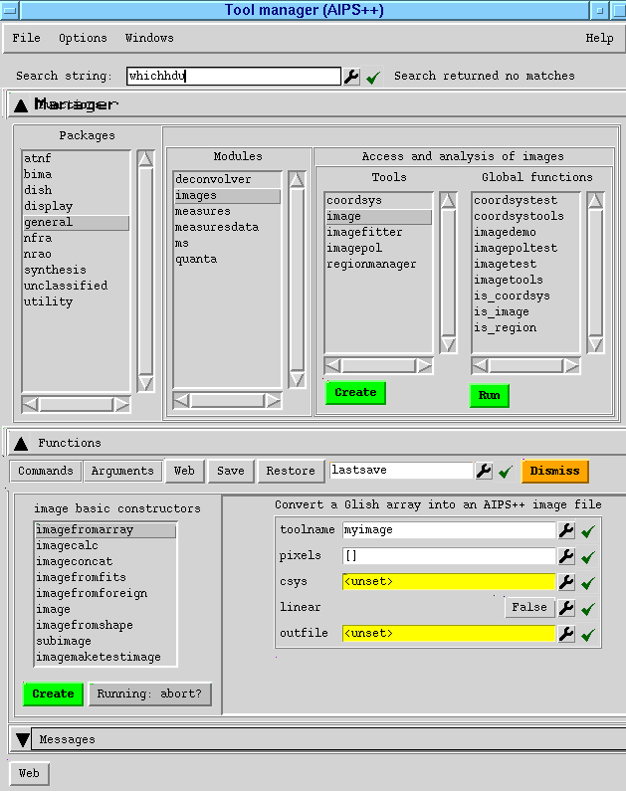Click green checkmark for outfile argument
The width and height of the screenshot is (626, 791).
[588, 635]
